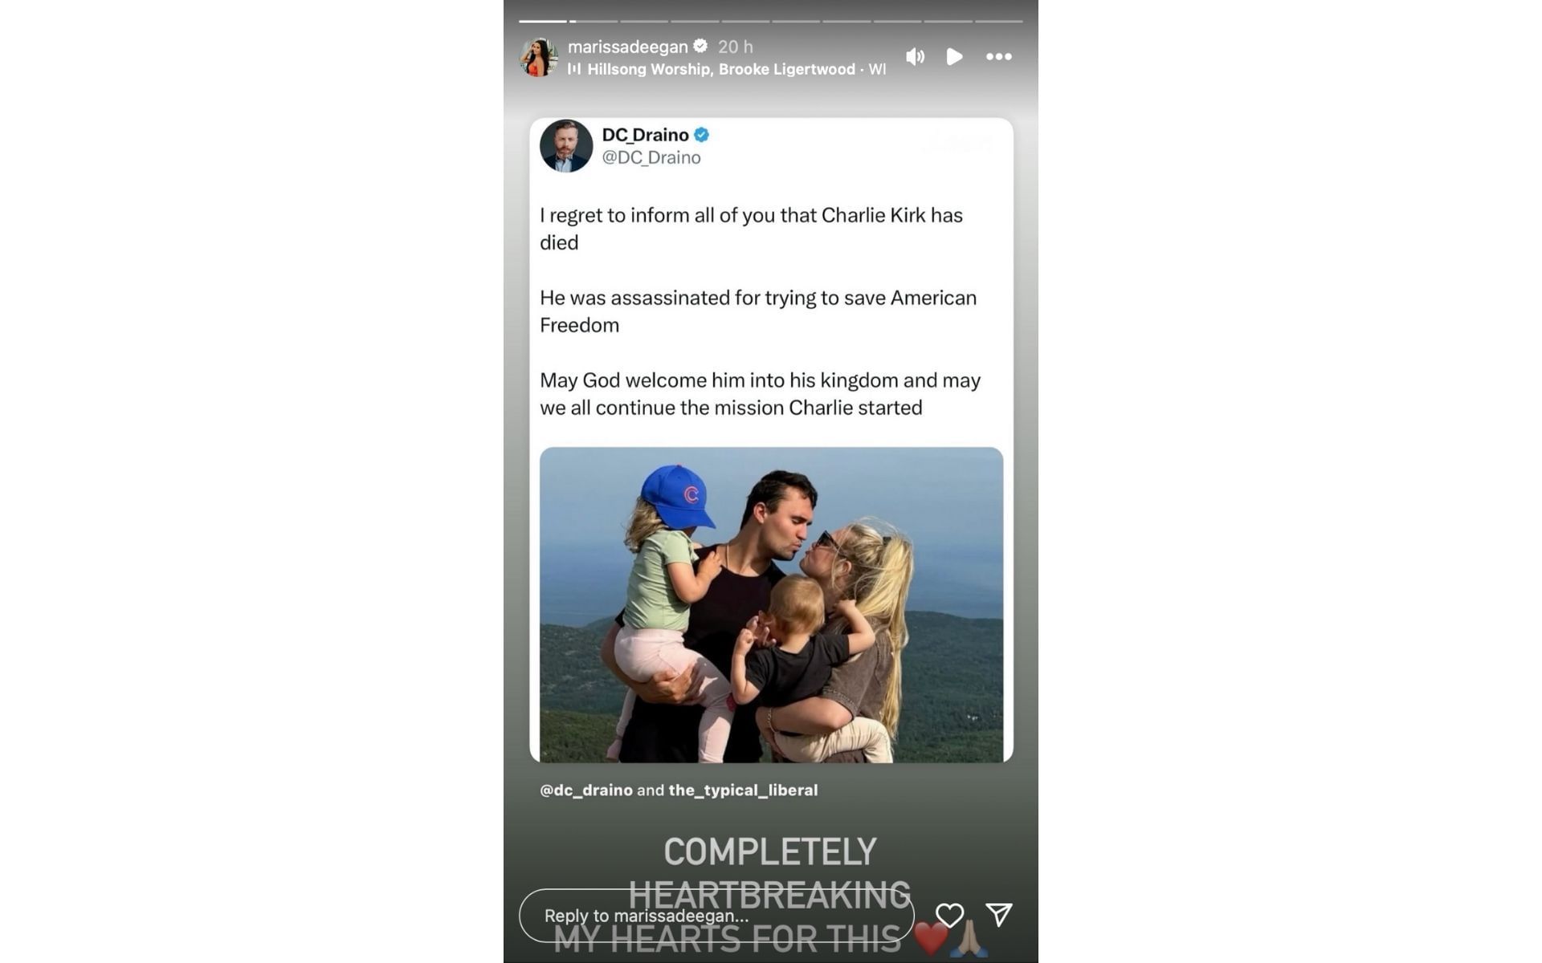Jump to the first story progress segment
The image size is (1542, 963).
pyautogui.click(x=543, y=21)
